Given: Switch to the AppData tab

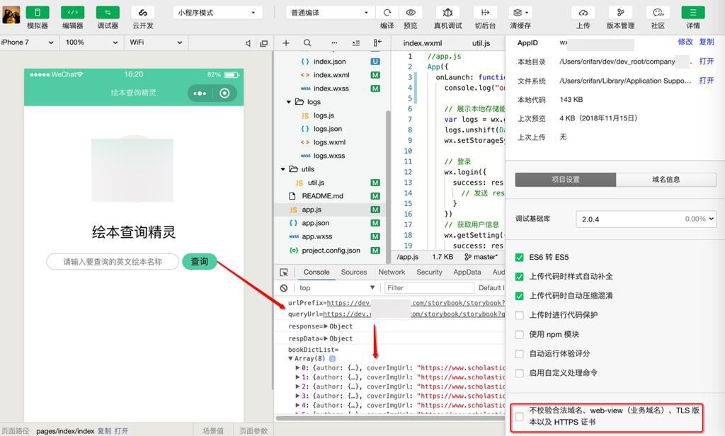Looking at the screenshot, I should pos(467,272).
